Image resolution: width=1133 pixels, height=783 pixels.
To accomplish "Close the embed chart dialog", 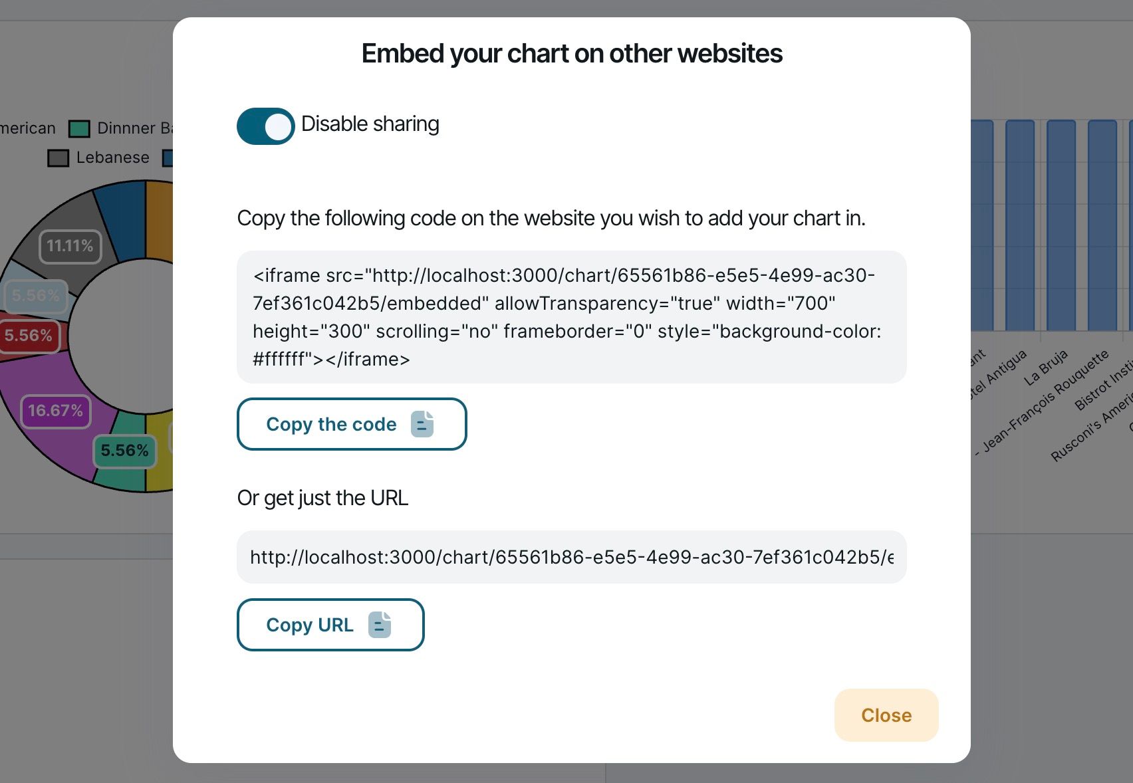I will coord(886,715).
